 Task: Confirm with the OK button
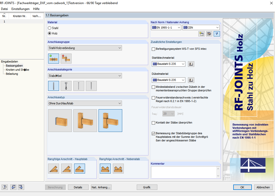point(242,187)
